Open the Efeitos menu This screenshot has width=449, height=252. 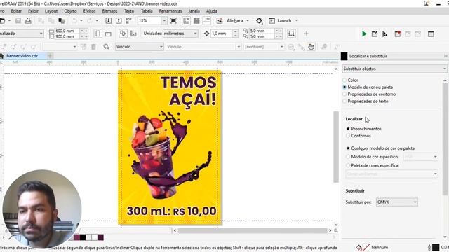(89, 11)
